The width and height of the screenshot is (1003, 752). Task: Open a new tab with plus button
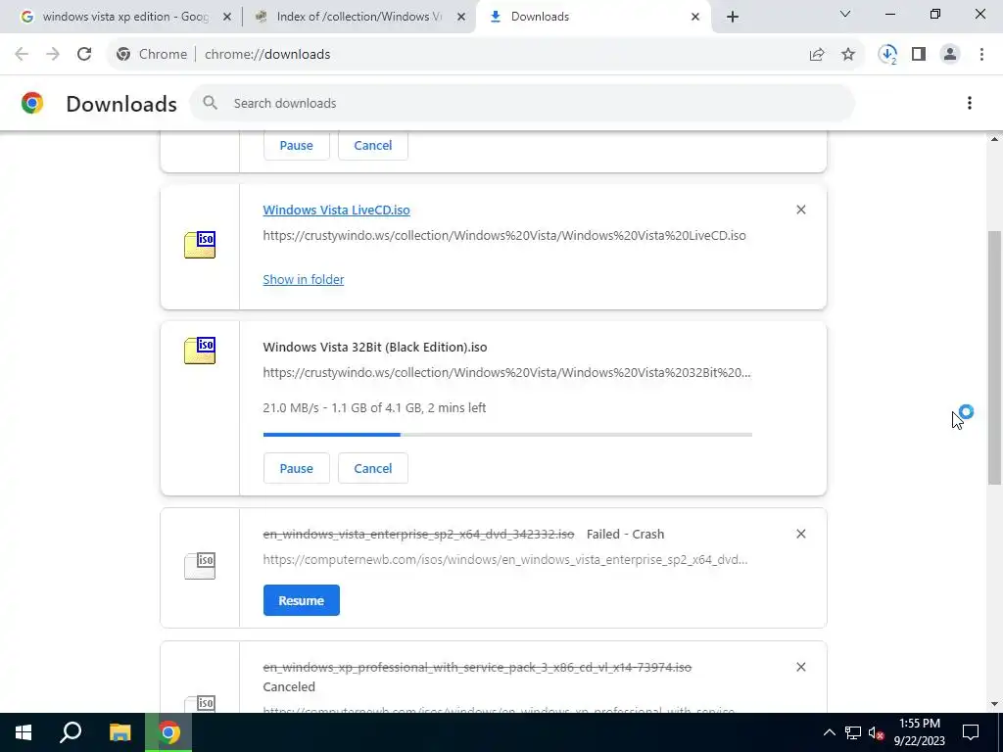(733, 17)
